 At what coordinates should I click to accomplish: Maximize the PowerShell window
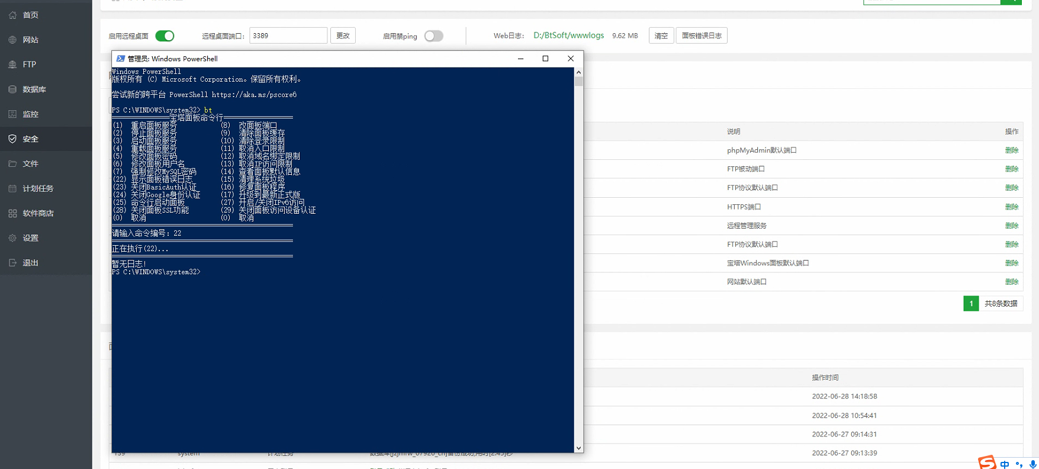coord(545,59)
